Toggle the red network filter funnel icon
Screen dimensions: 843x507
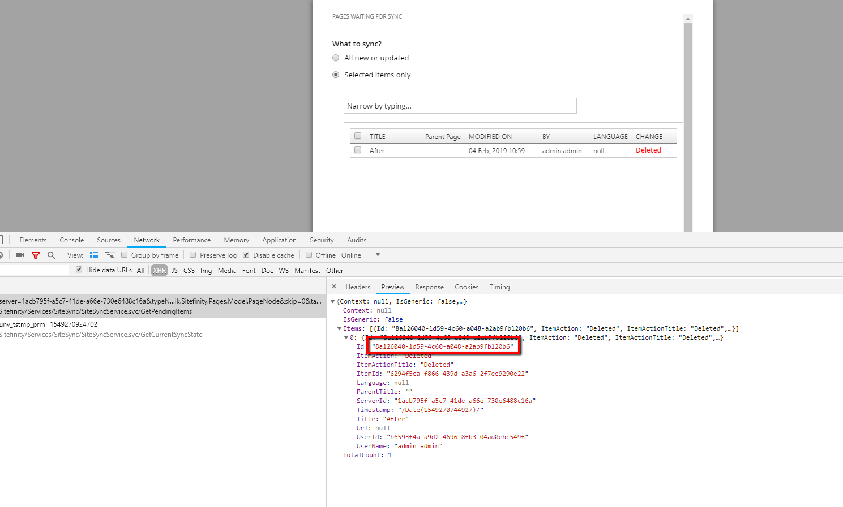36,255
